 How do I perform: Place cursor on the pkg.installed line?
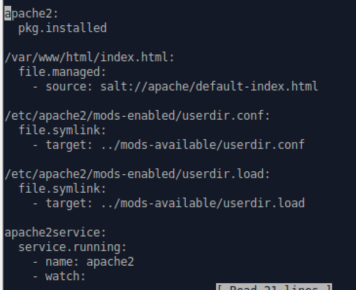[x=62, y=28]
